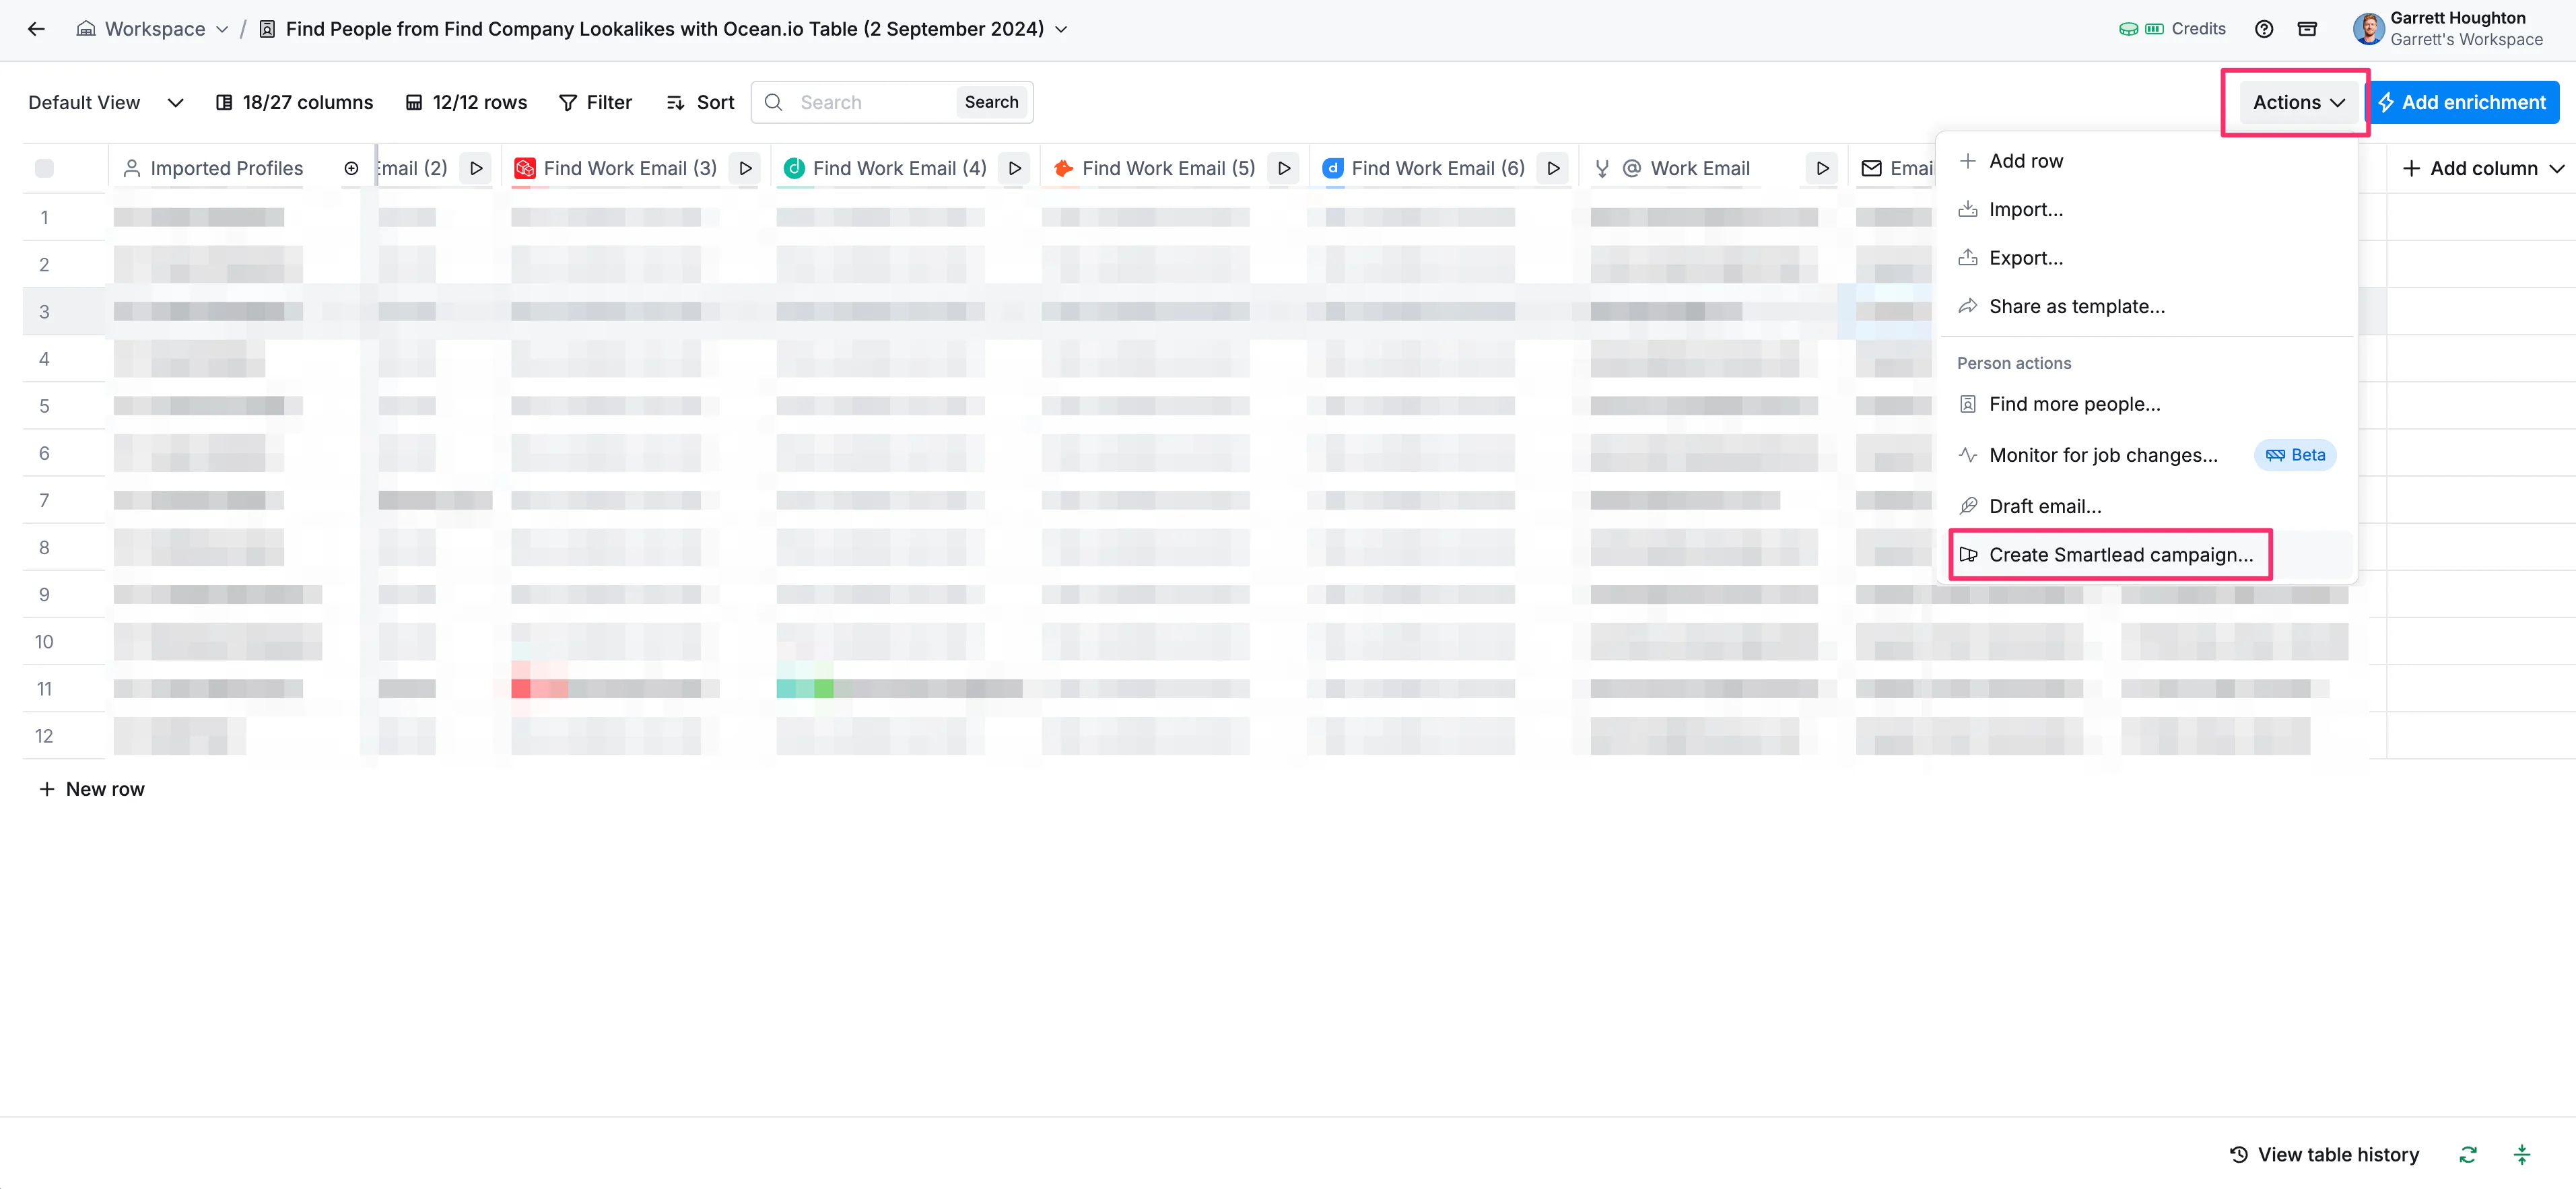The width and height of the screenshot is (2576, 1189).
Task: Open the Add column dropdown
Action: tap(2483, 168)
